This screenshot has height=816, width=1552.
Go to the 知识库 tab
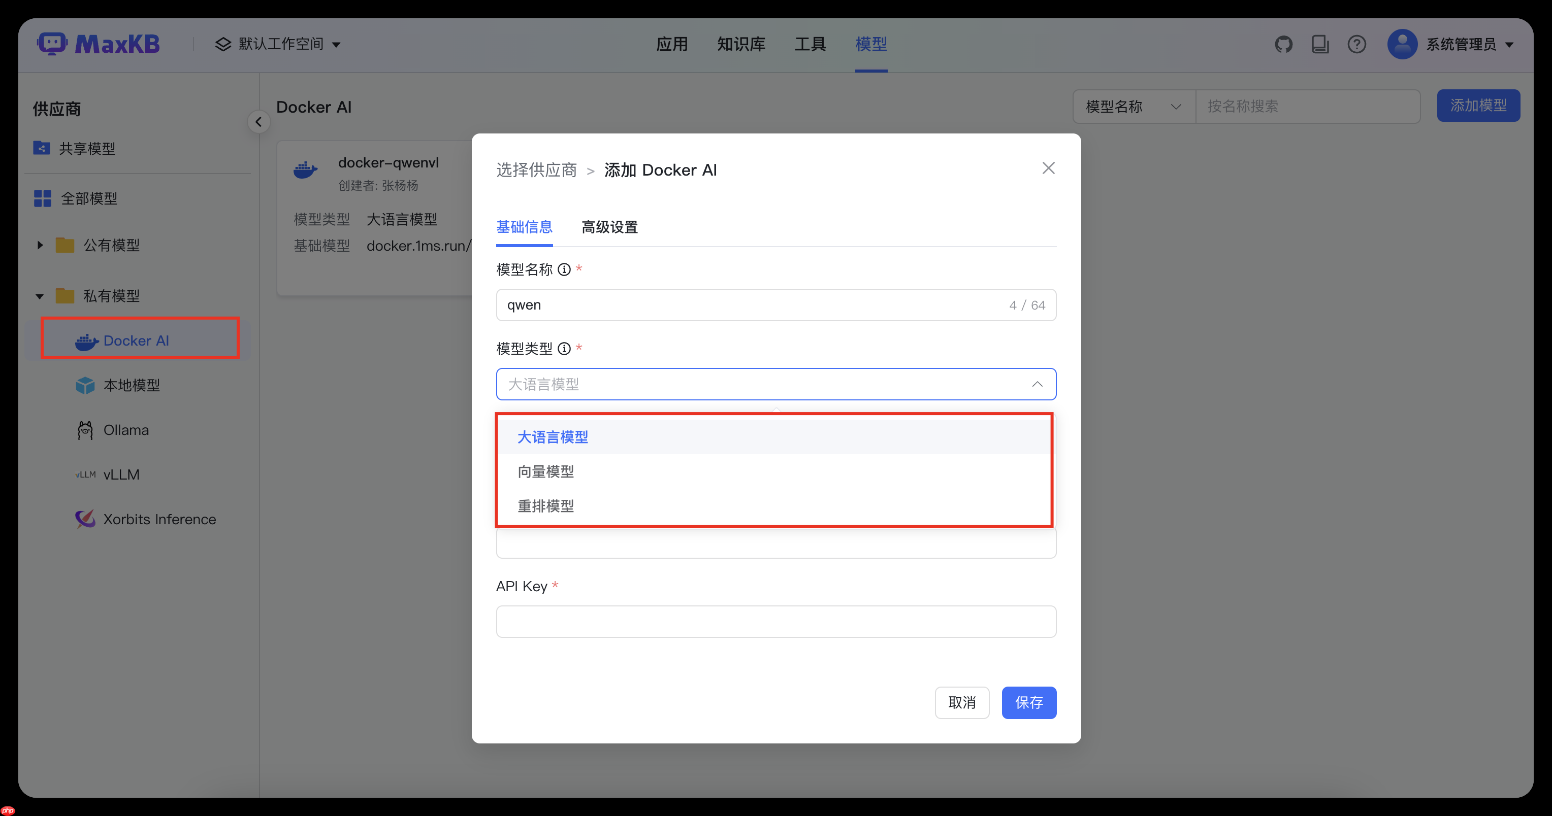click(x=740, y=44)
